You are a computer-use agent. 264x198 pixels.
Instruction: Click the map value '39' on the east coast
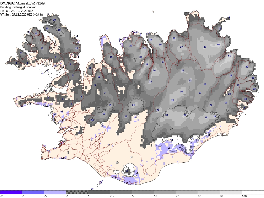247,67
